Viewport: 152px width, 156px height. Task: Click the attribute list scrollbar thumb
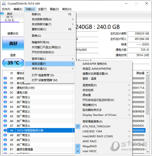pos(148,94)
